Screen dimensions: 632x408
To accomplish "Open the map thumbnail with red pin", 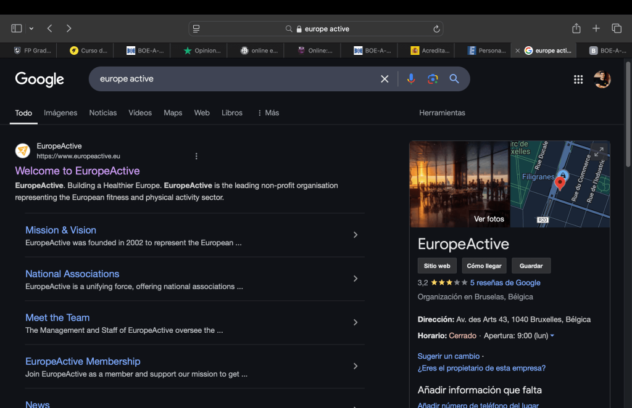I will pos(560,184).
